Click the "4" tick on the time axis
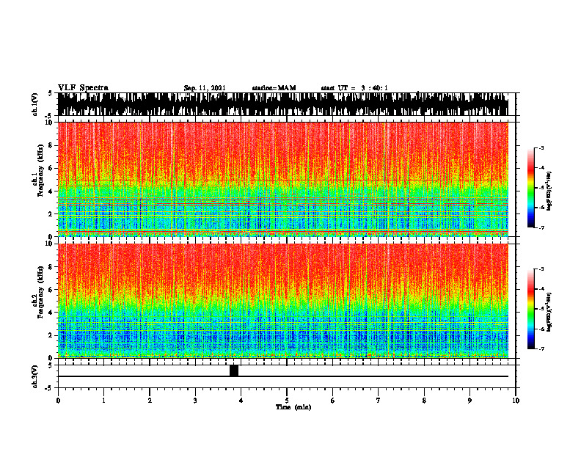 (241, 401)
